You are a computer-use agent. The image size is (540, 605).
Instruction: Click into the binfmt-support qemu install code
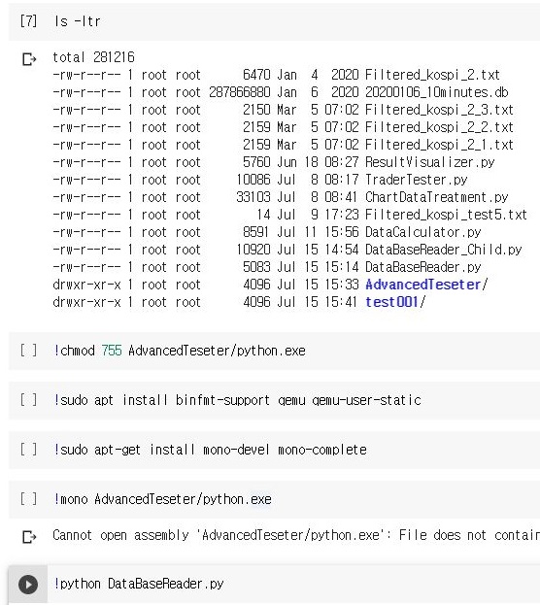pos(237,400)
